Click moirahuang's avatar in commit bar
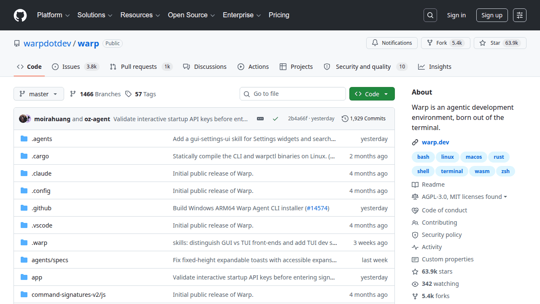The image size is (540, 304). [x=23, y=119]
